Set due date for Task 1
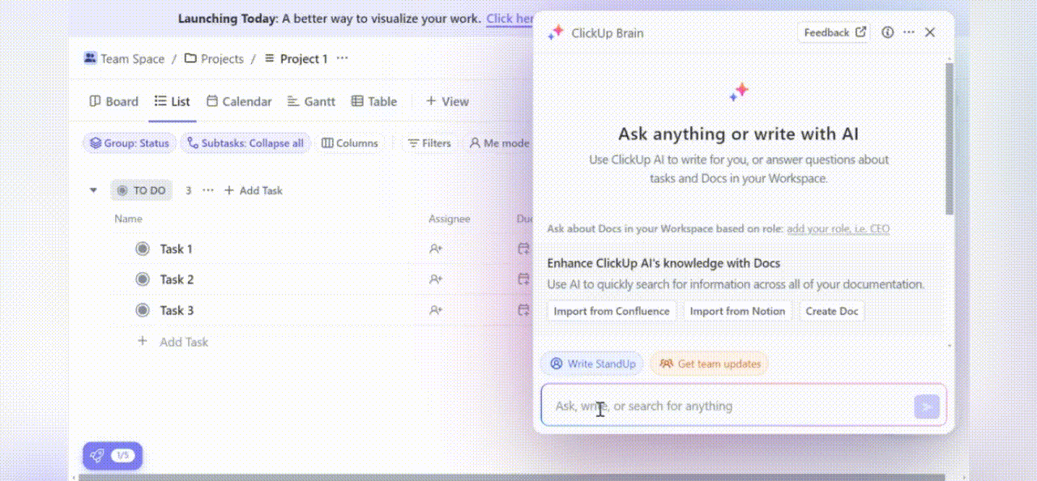This screenshot has height=481, width=1037. click(524, 249)
